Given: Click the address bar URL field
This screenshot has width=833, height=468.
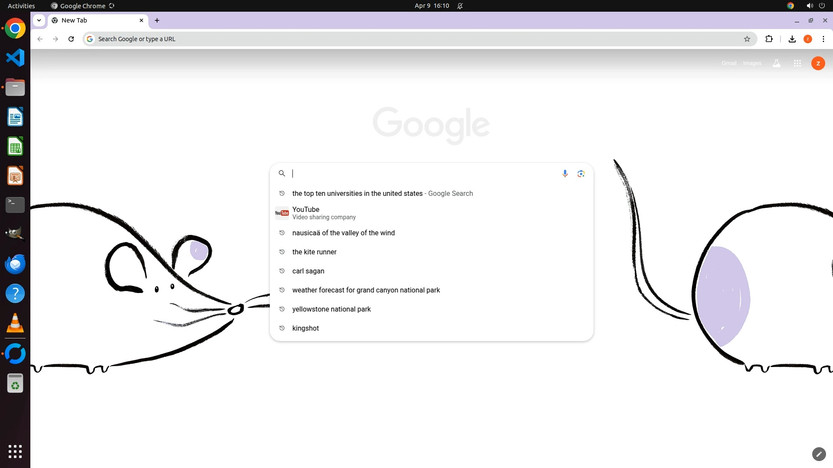Looking at the screenshot, I should coord(390,39).
